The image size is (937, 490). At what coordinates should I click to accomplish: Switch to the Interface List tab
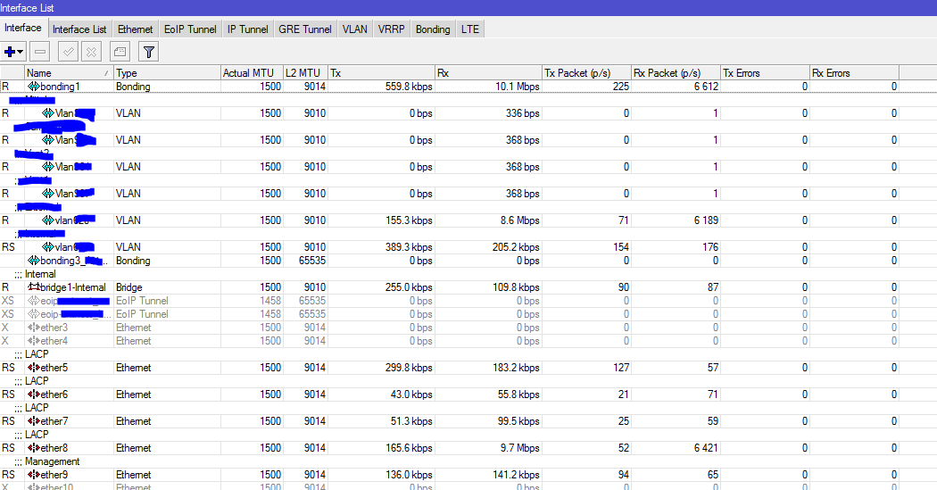point(79,29)
